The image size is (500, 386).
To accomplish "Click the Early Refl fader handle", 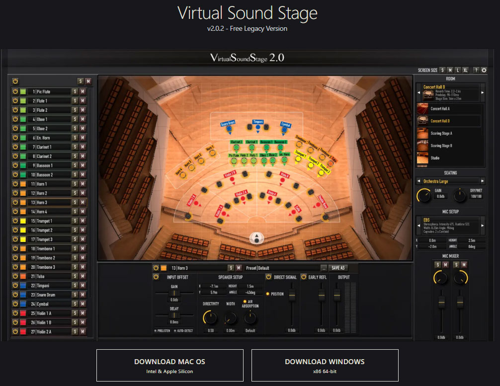I will [322, 296].
